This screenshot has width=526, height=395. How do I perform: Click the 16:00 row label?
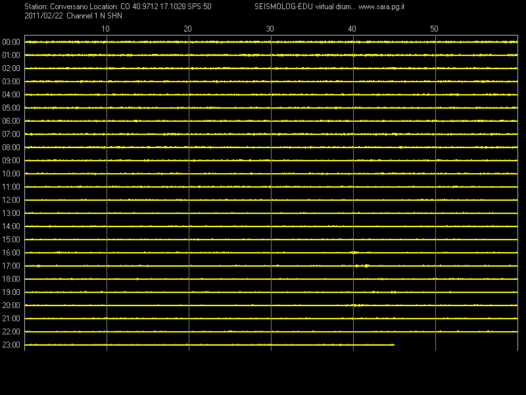[x=11, y=253]
